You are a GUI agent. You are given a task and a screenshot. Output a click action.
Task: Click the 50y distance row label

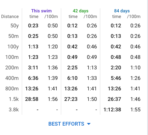point(15,26)
